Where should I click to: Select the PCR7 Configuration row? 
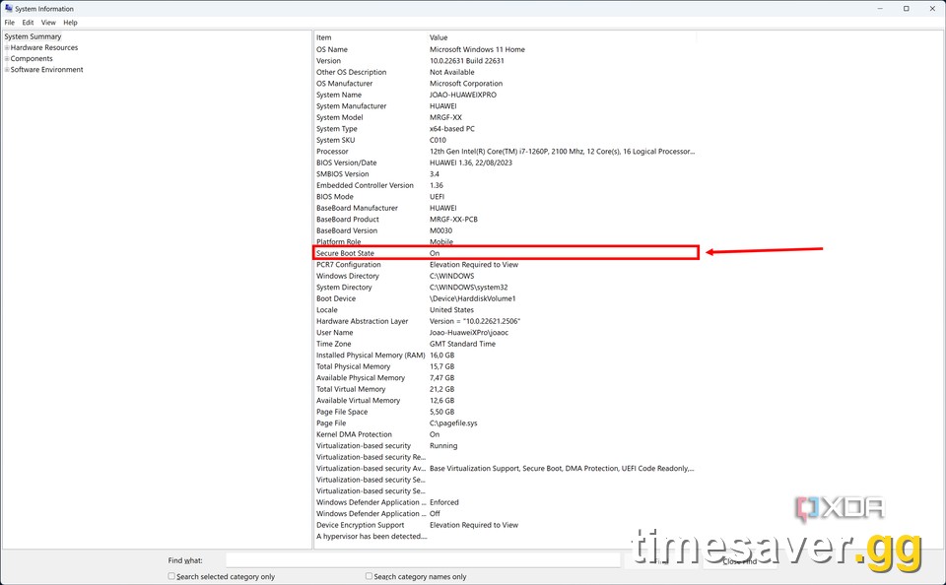505,265
